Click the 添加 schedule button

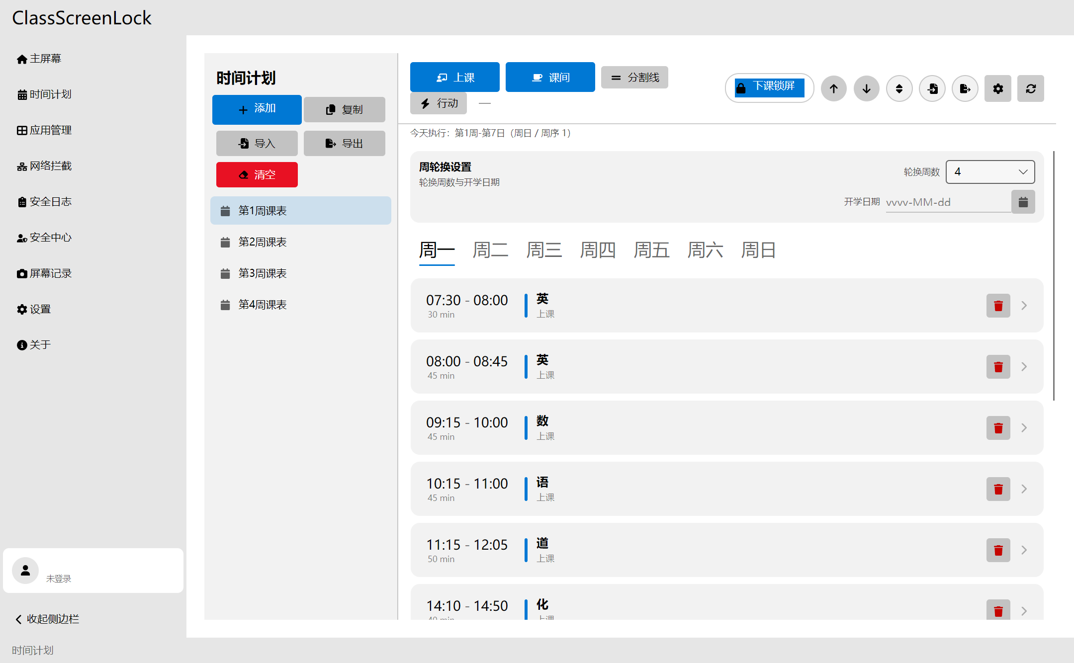[257, 109]
